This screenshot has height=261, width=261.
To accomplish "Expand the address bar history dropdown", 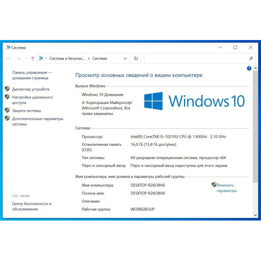I will tap(125, 58).
